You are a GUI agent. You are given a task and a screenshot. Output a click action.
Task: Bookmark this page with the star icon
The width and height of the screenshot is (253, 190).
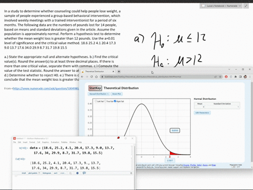click(x=220, y=77)
